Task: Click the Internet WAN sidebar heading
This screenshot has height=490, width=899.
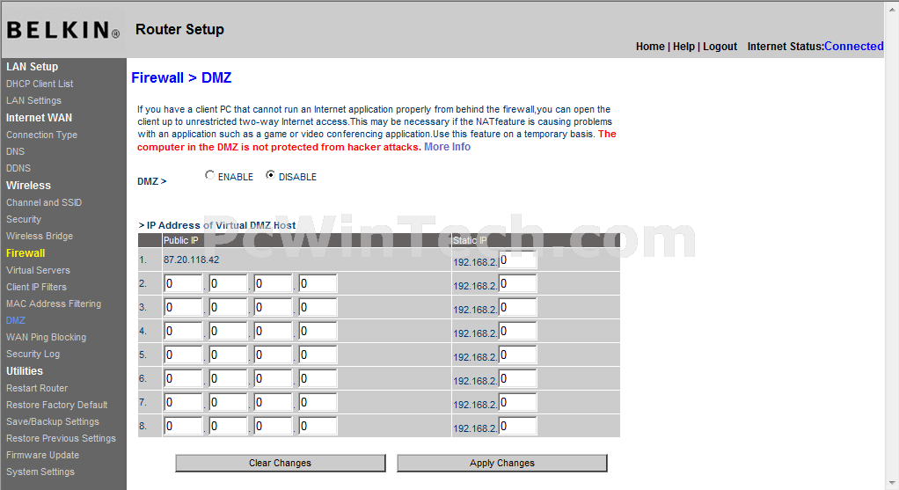Action: pyautogui.click(x=39, y=118)
